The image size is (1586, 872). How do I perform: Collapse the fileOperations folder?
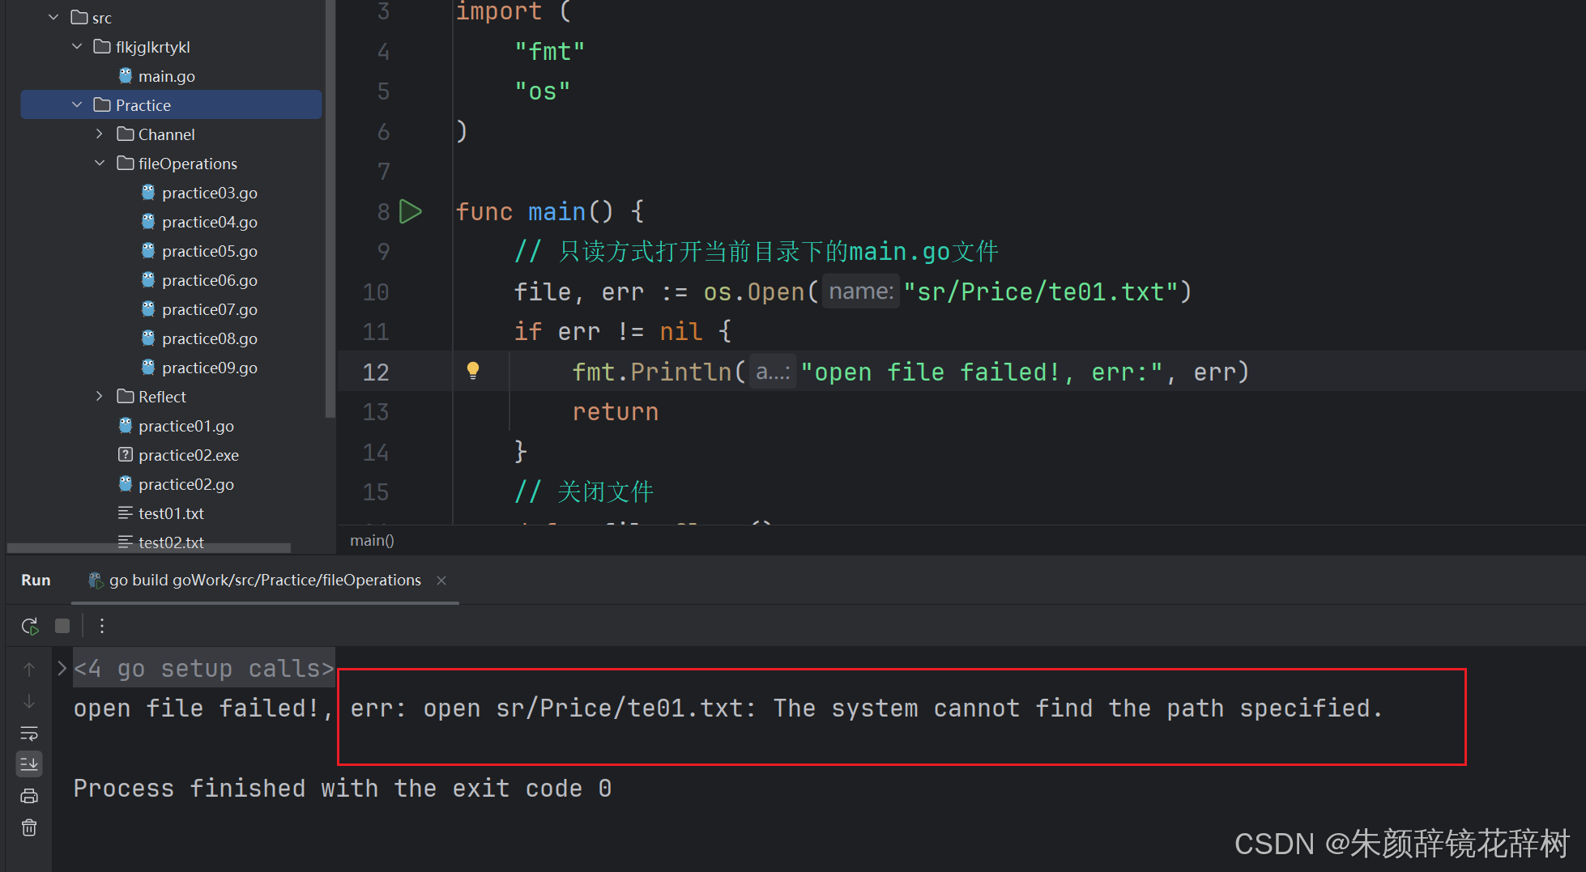[100, 163]
